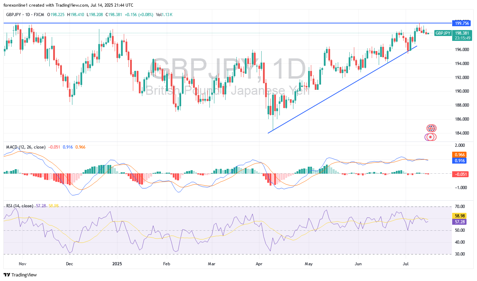Click the 50.00 RSI axis label
The width and height of the screenshot is (477, 281).
(x=460, y=230)
